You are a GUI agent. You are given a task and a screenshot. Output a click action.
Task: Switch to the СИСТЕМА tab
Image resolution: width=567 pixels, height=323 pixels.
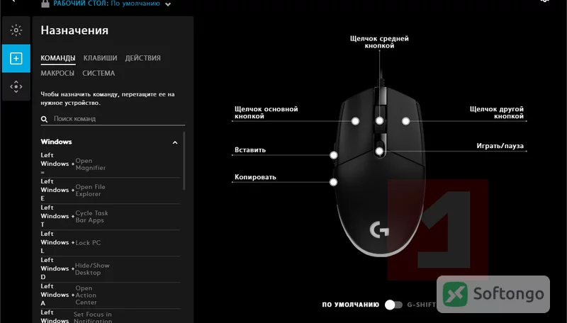pos(99,73)
